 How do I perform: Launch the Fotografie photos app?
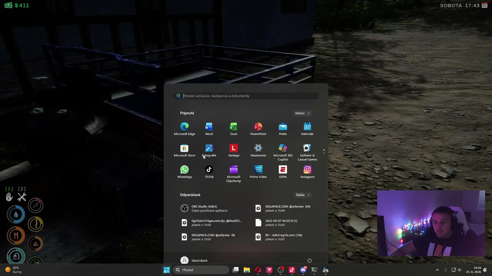click(x=209, y=150)
